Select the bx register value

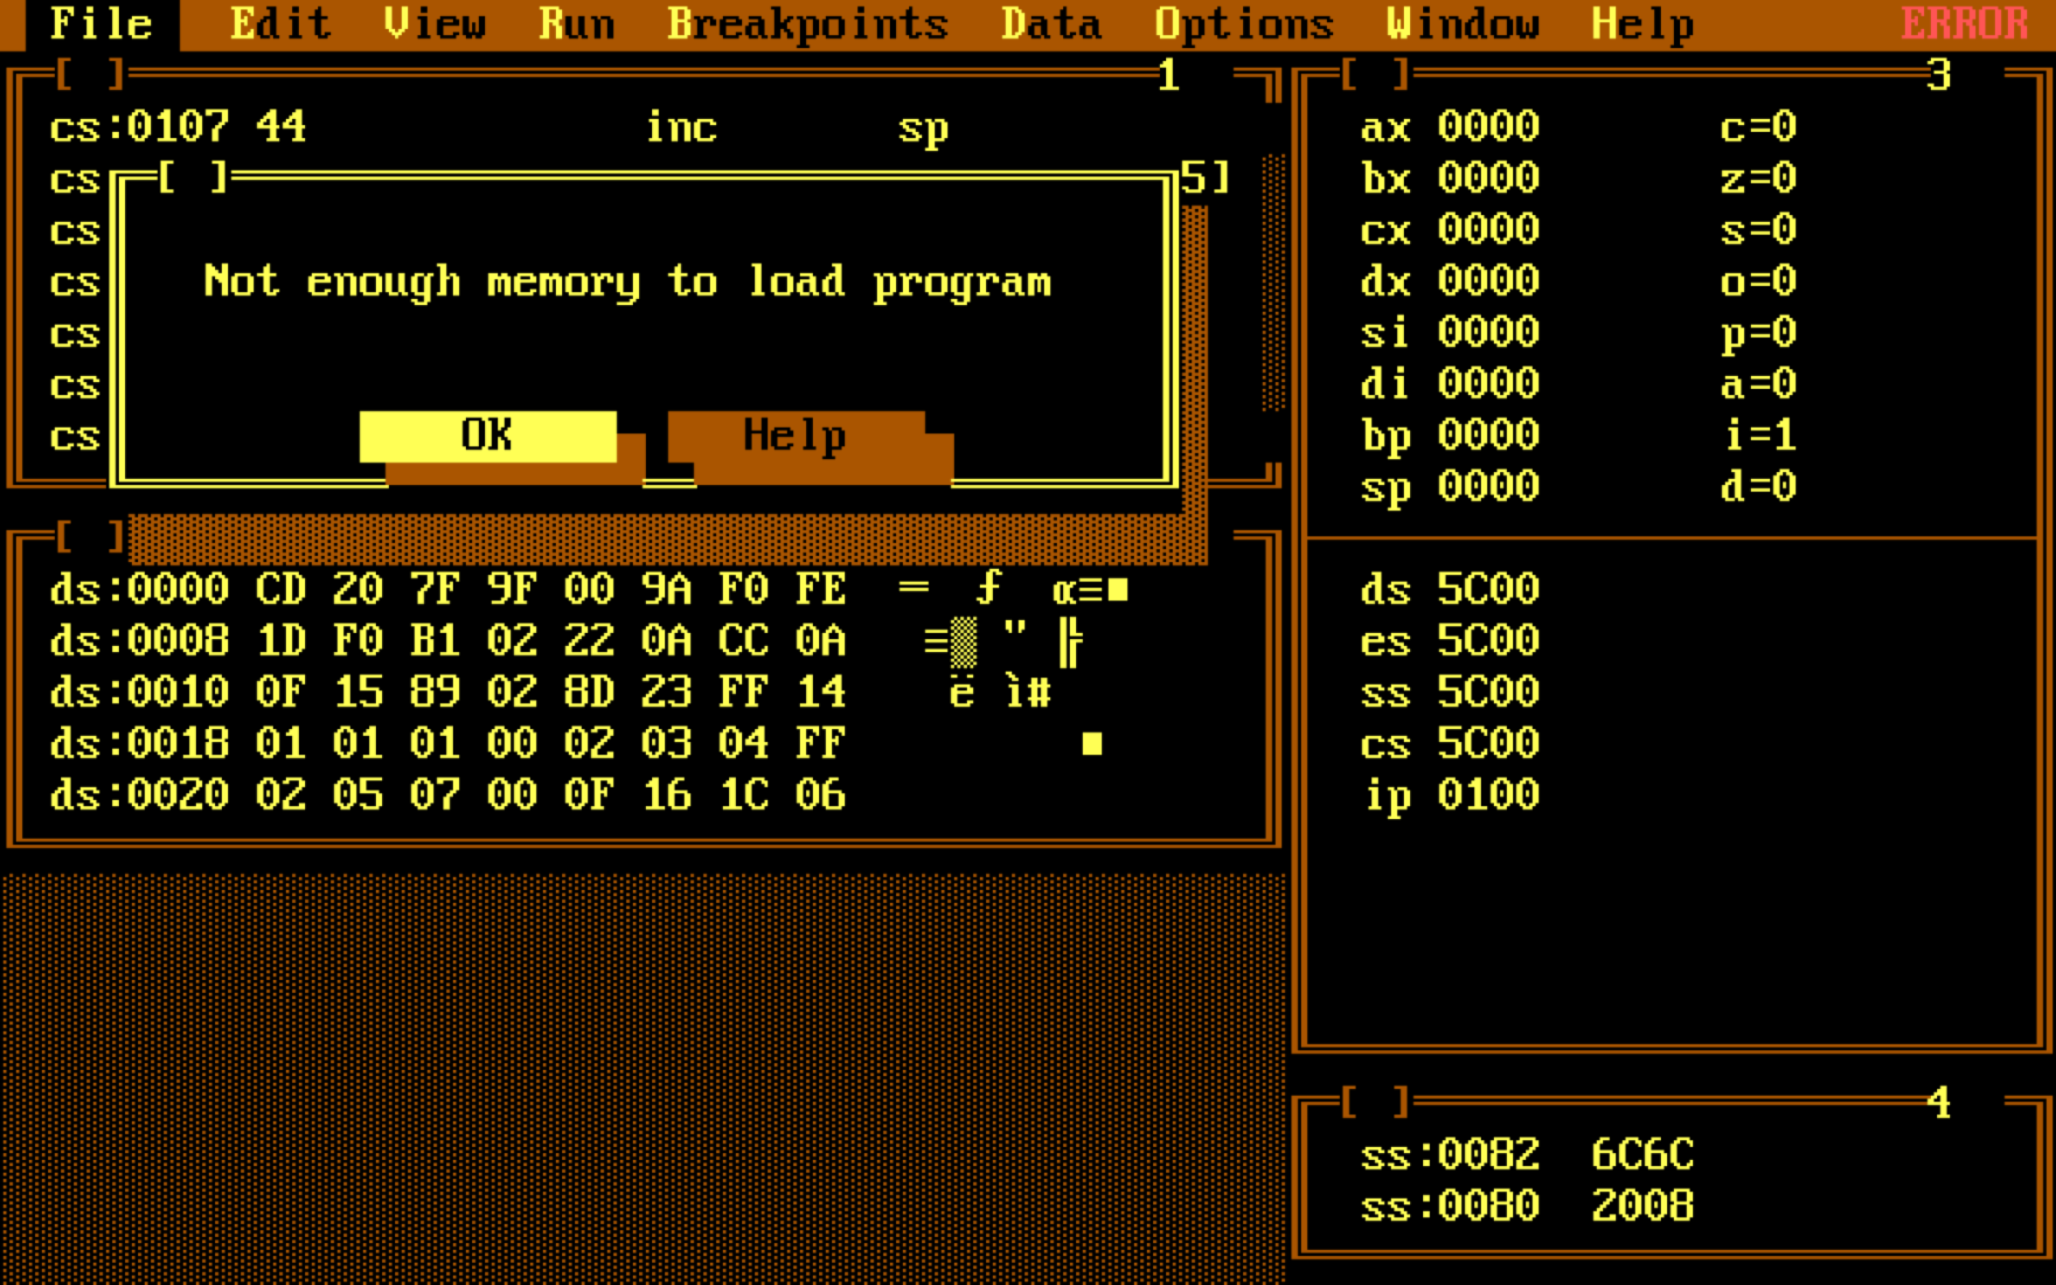1488,178
